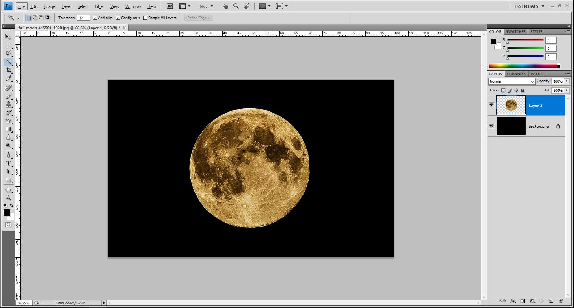Toggle lock position
This screenshot has width=574, height=308.
[x=516, y=90]
